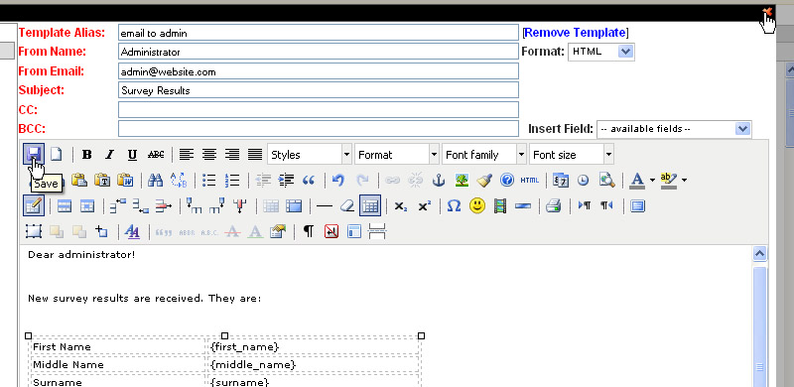Click the editor content scrollbar up arrow
Screen dimensions: 794x387
(x=759, y=253)
